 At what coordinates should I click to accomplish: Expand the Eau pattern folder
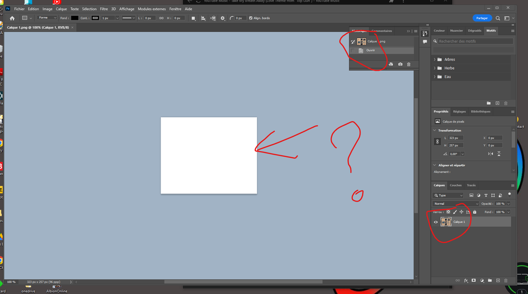coord(434,77)
